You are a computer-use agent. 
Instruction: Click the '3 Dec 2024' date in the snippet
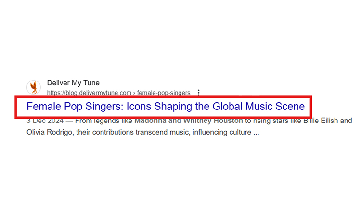pos(45,121)
